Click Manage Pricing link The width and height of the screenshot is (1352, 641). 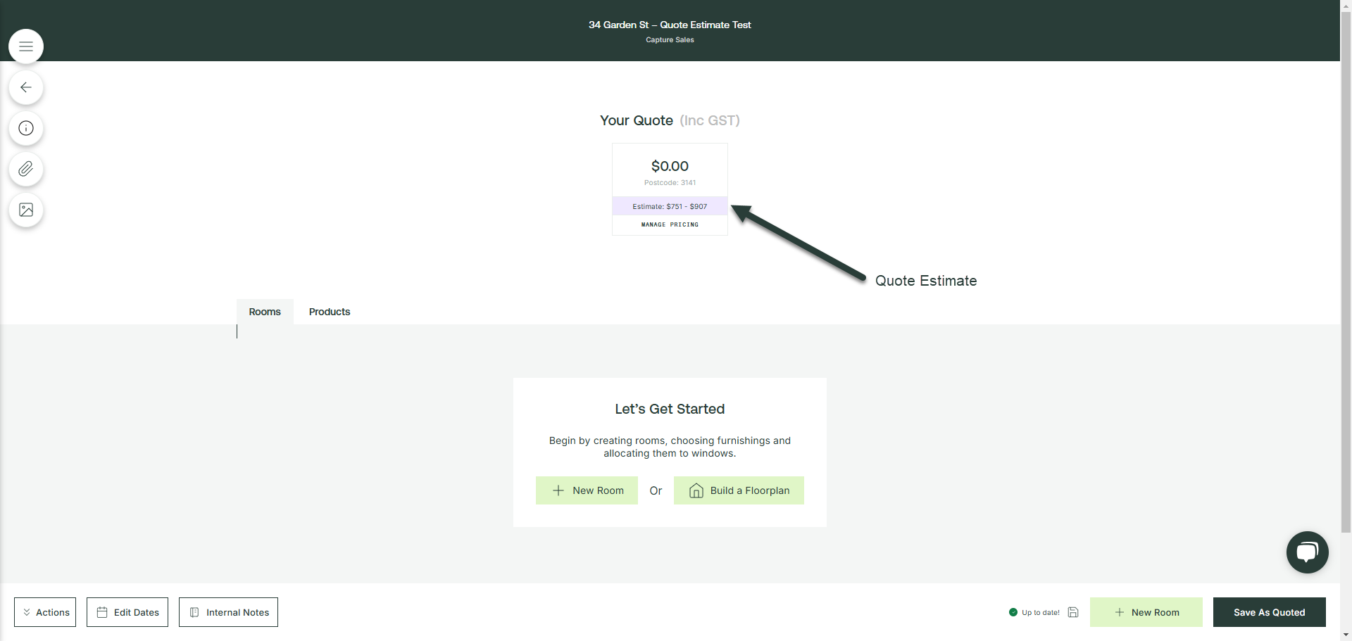coord(670,224)
